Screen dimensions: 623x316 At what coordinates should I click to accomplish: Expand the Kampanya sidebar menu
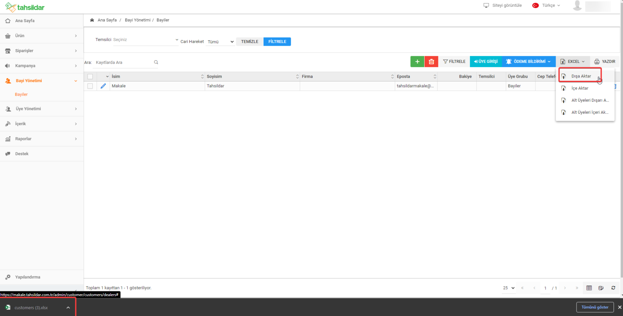tap(76, 66)
